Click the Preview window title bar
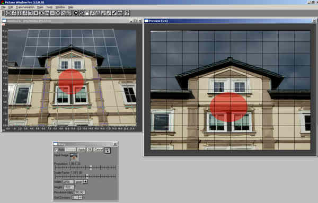This screenshot has width=318, height=203. tap(230, 21)
